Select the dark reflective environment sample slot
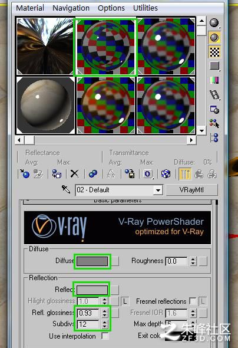 pos(45,46)
